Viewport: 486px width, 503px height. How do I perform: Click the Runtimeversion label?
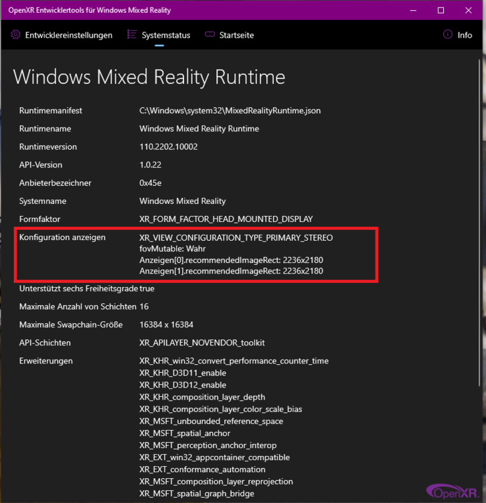coord(48,147)
